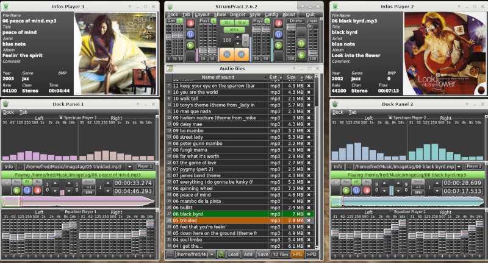The image size is (488, 263).
Task: Toggle the green L button beside Play1
Action: (x=213, y=21)
